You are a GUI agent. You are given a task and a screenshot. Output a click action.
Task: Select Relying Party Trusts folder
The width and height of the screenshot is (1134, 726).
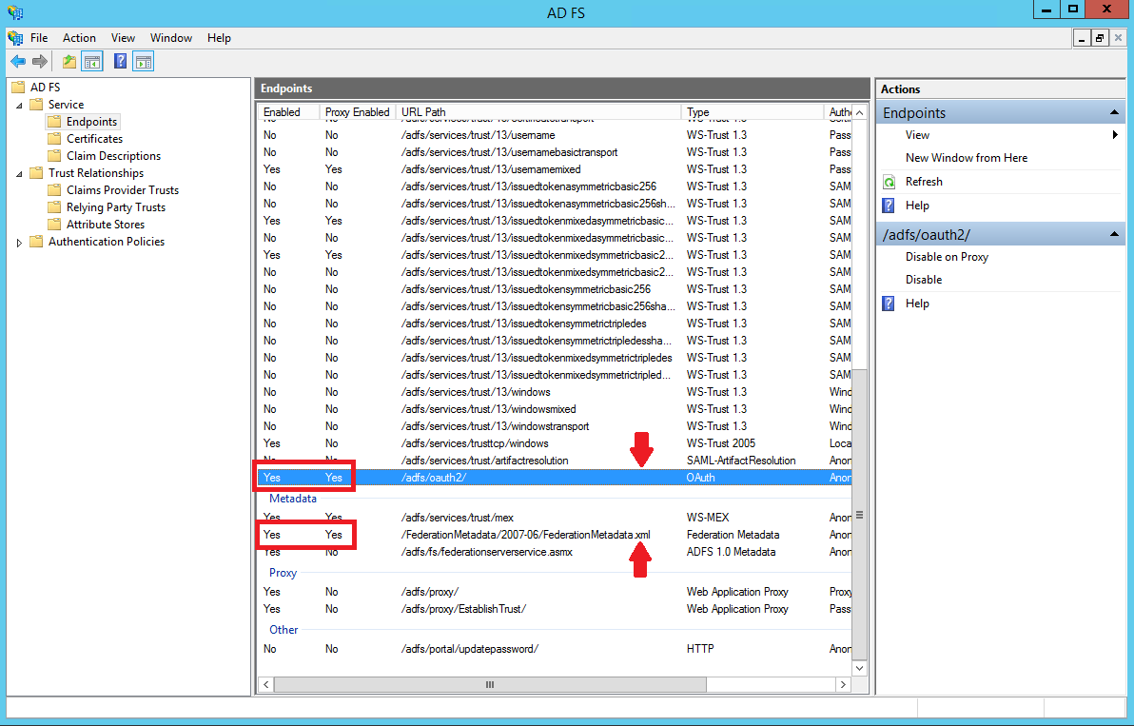[115, 207]
